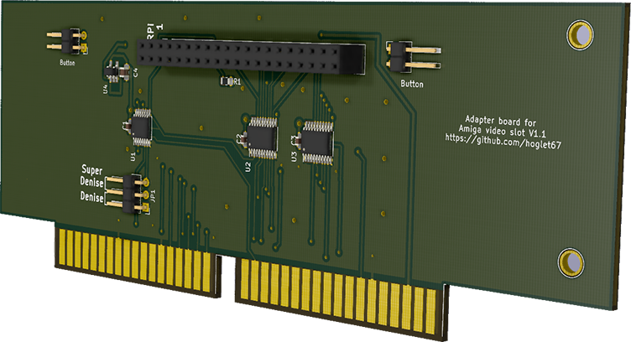Select the top-left Button pin header

tap(68, 41)
